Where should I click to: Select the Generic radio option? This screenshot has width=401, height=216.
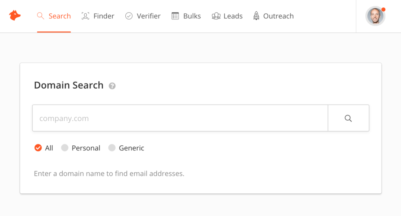pyautogui.click(x=112, y=148)
